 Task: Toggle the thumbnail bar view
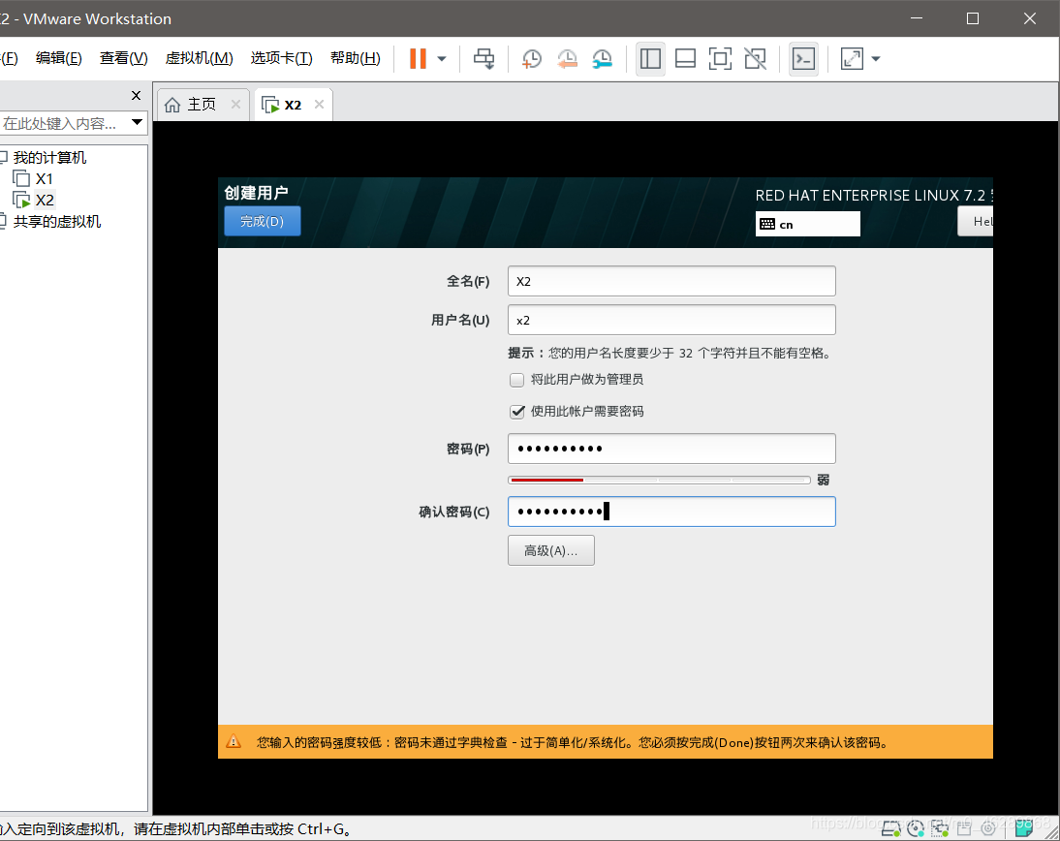click(685, 59)
